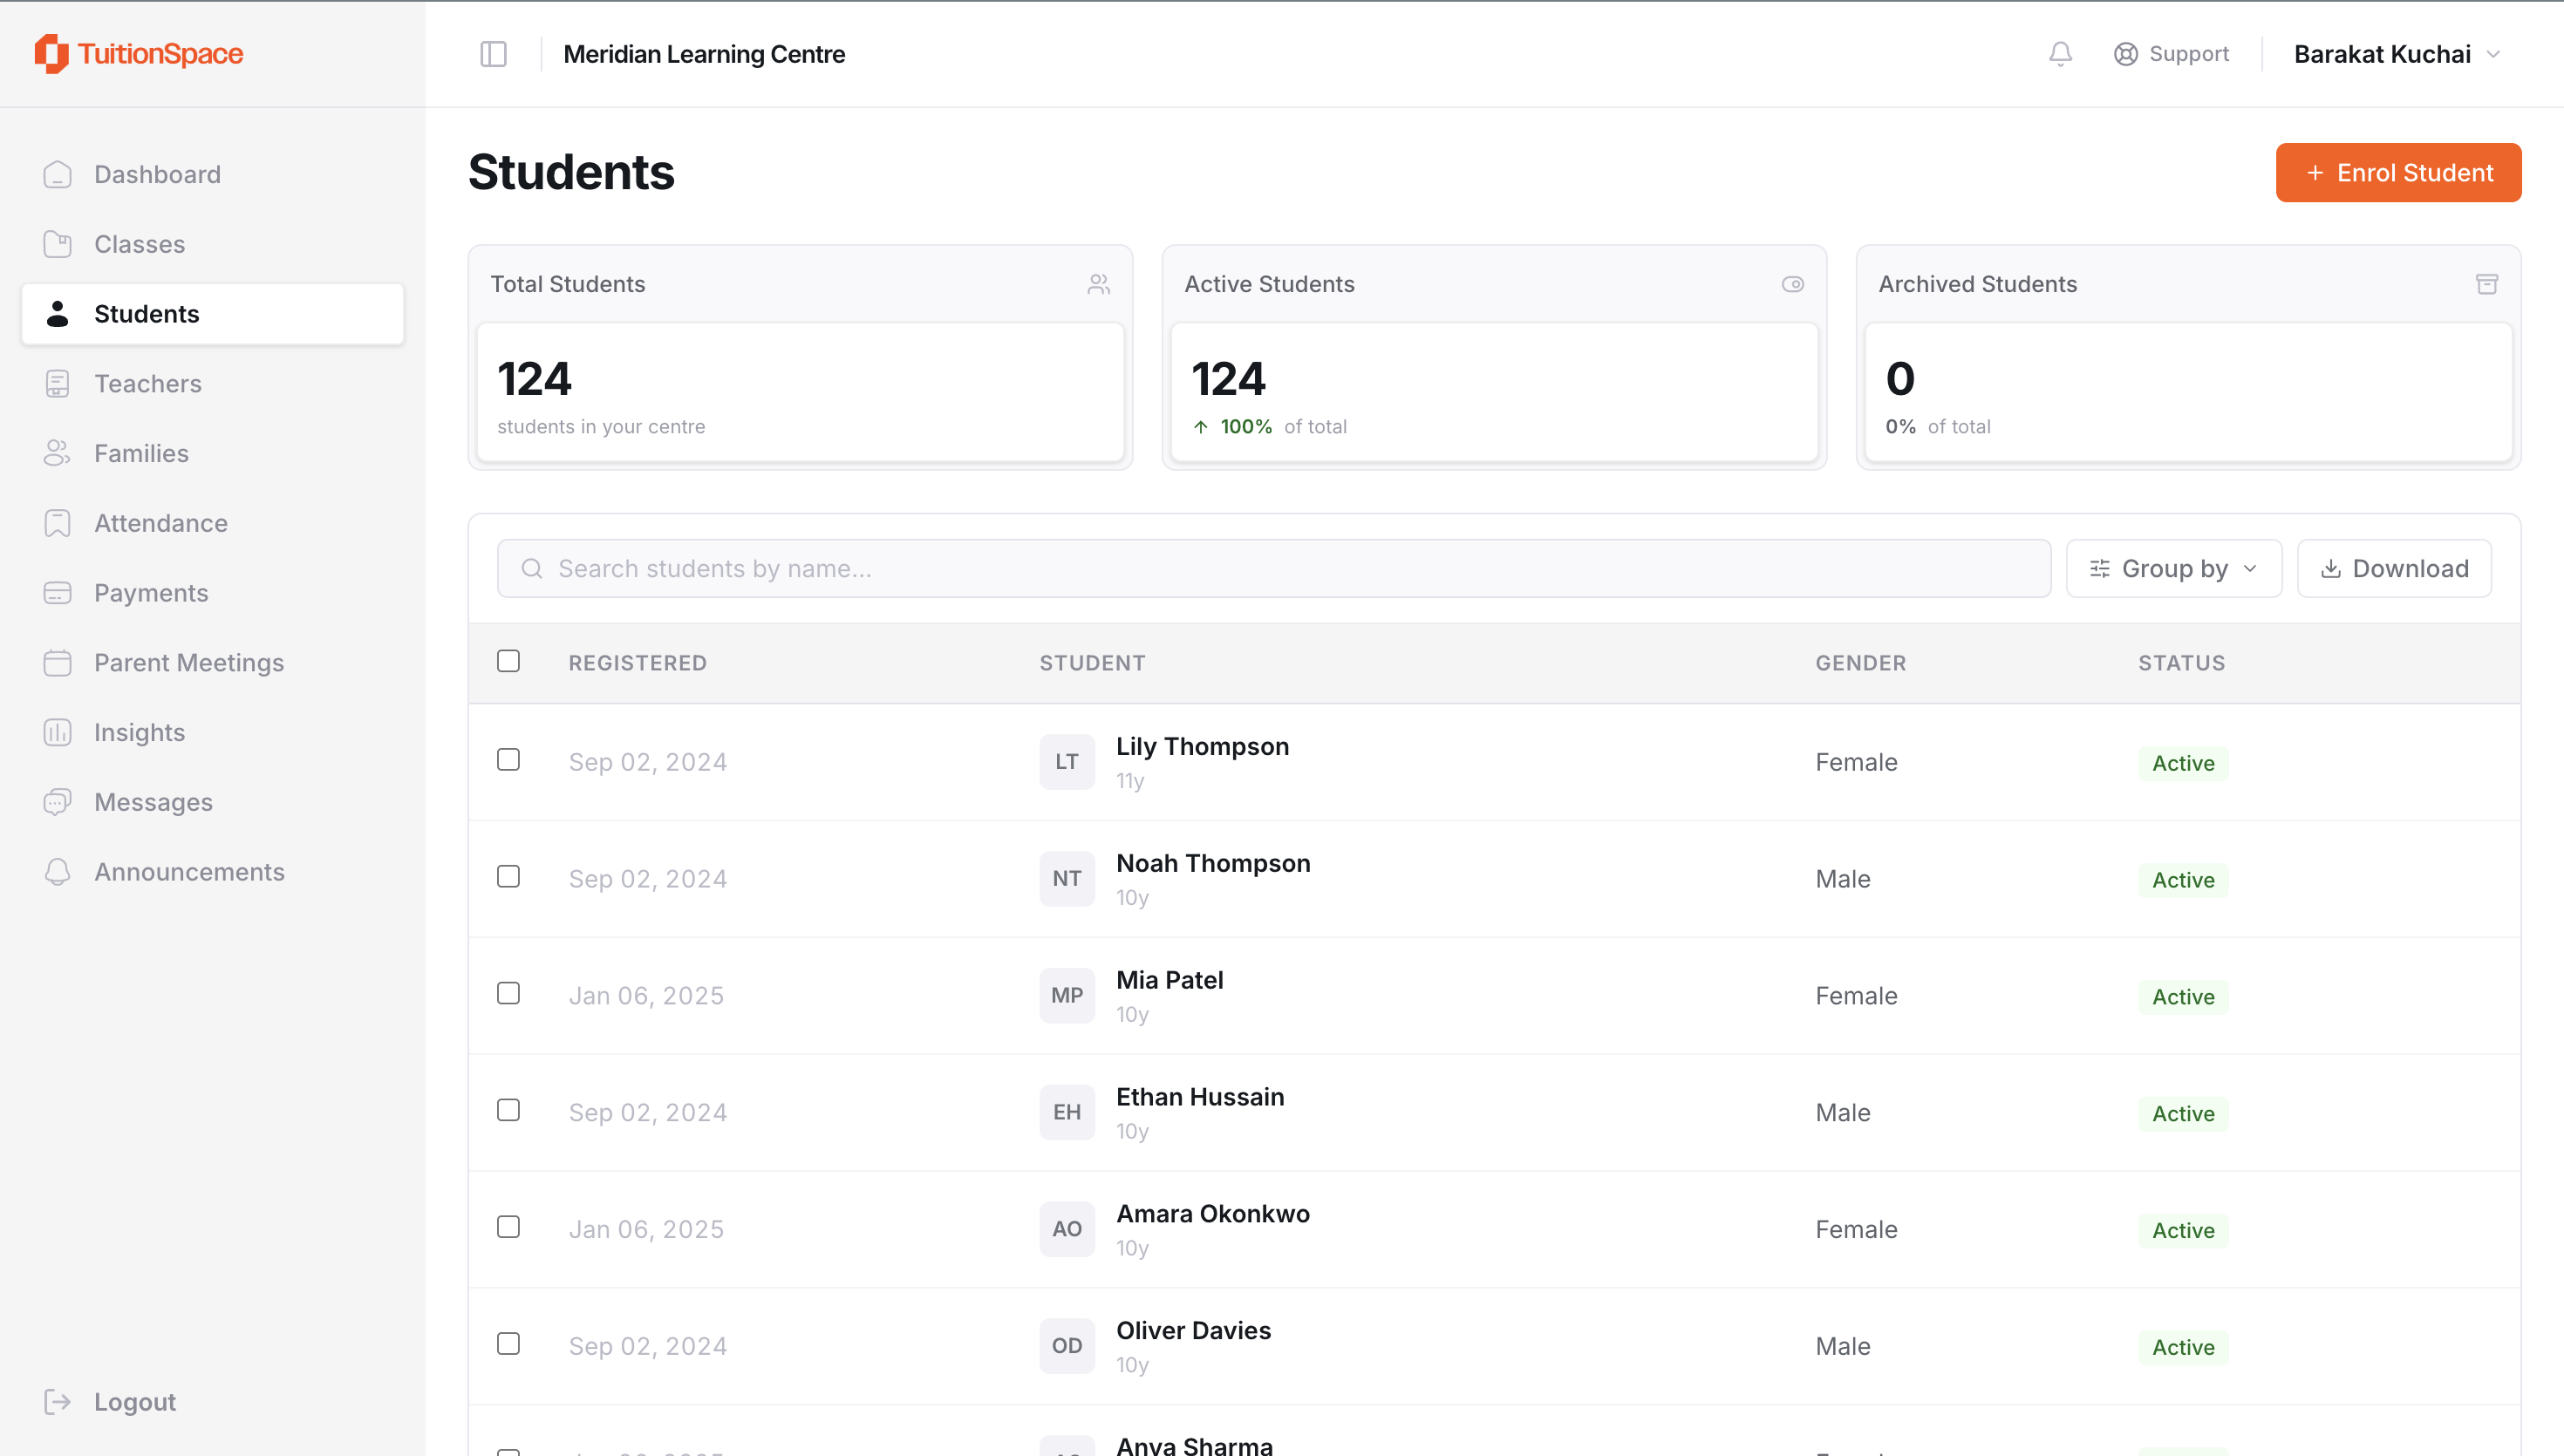Viewport: 2564px width, 1456px height.
Task: Click Amara Okonkwo's Active status badge
Action: click(2183, 1231)
